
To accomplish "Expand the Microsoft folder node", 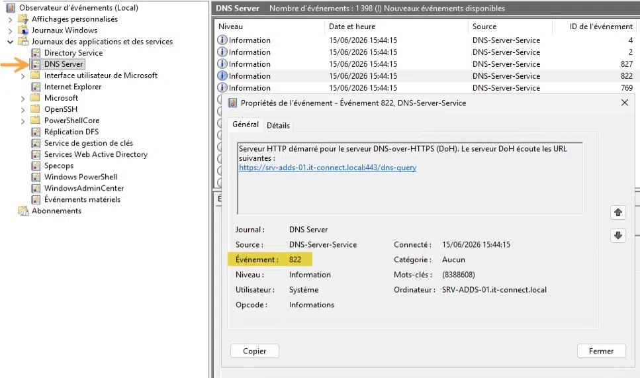I will coord(23,99).
